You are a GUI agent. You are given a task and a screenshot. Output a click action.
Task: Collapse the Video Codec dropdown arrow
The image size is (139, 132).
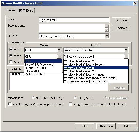pos(126,56)
